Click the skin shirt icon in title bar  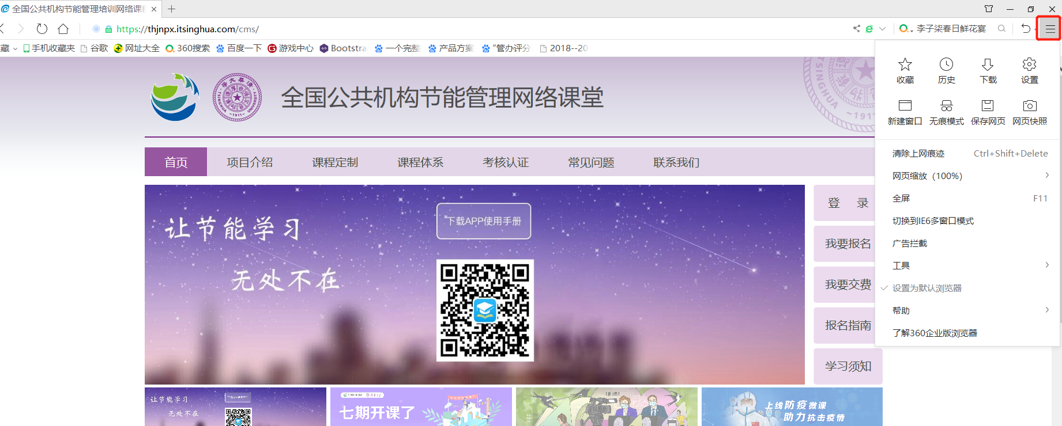pos(989,9)
